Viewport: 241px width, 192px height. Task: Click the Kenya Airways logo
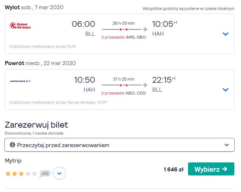pyautogui.click(x=20, y=26)
